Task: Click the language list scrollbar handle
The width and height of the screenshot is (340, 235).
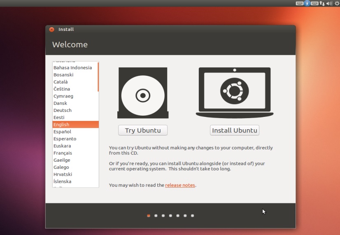Action: coord(98,77)
